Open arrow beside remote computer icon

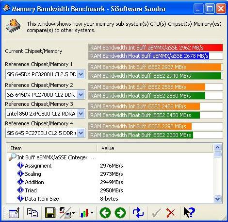click(73, 213)
